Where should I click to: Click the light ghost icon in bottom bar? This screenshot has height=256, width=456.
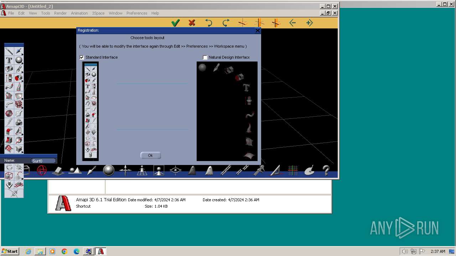[209, 171]
